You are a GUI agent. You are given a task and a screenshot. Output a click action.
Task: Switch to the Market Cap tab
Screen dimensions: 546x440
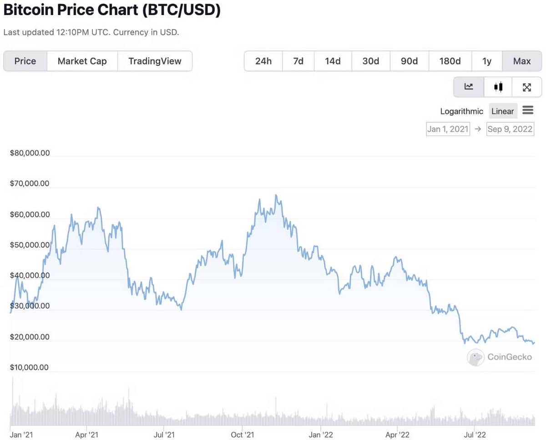click(x=82, y=61)
